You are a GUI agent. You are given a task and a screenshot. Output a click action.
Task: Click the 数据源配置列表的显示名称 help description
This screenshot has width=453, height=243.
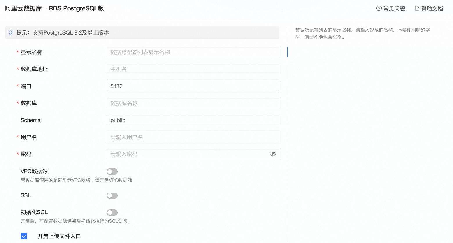(363, 33)
